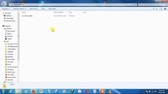Go back with the Back arrow

click(x=2, y=5)
